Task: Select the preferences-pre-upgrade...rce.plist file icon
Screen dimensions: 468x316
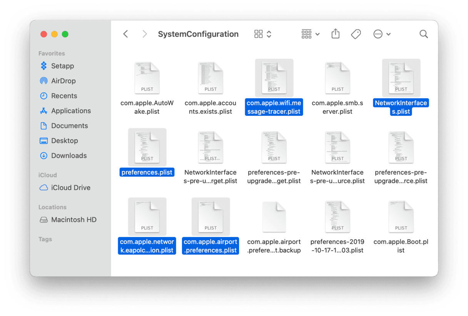Action: tap(401, 147)
